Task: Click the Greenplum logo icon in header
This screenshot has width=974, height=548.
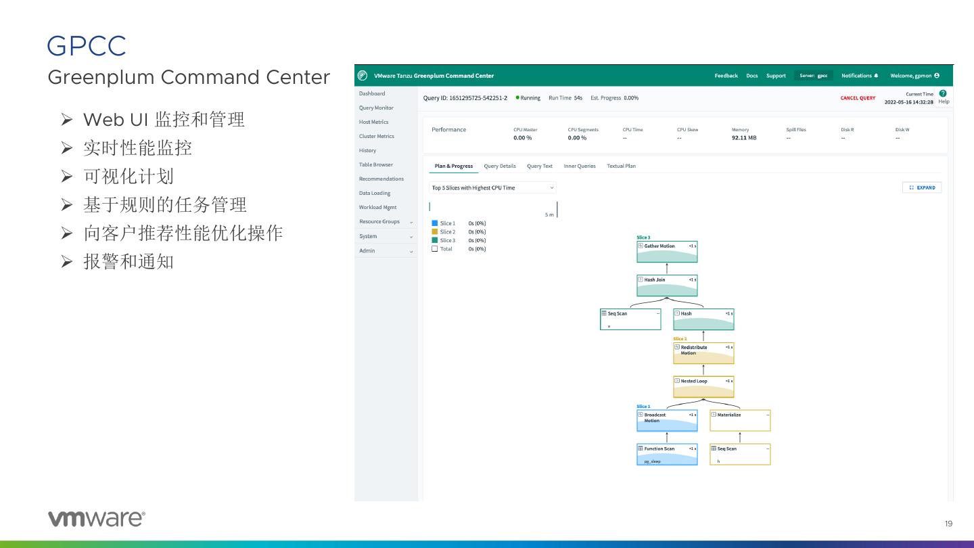Action: tap(363, 76)
